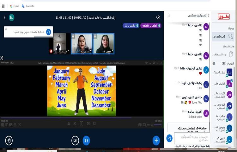Adjust the KMPlayer volume slider

tap(158, 125)
